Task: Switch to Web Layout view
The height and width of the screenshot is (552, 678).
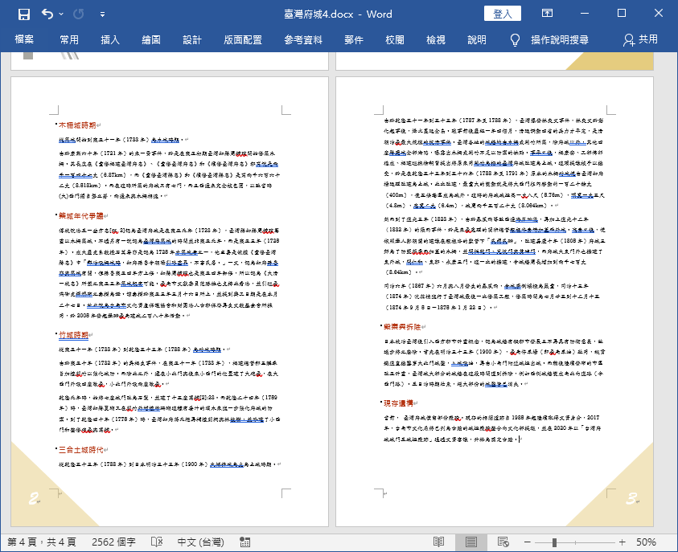Action: (503, 542)
